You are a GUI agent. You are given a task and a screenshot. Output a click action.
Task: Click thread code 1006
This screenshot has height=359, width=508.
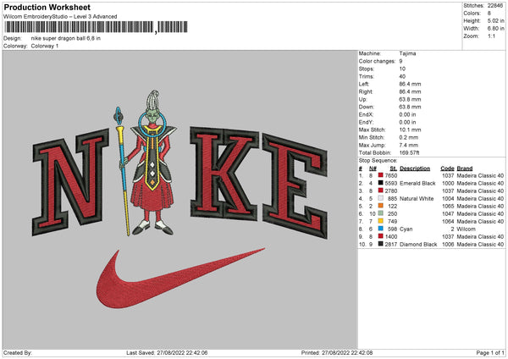448,245
